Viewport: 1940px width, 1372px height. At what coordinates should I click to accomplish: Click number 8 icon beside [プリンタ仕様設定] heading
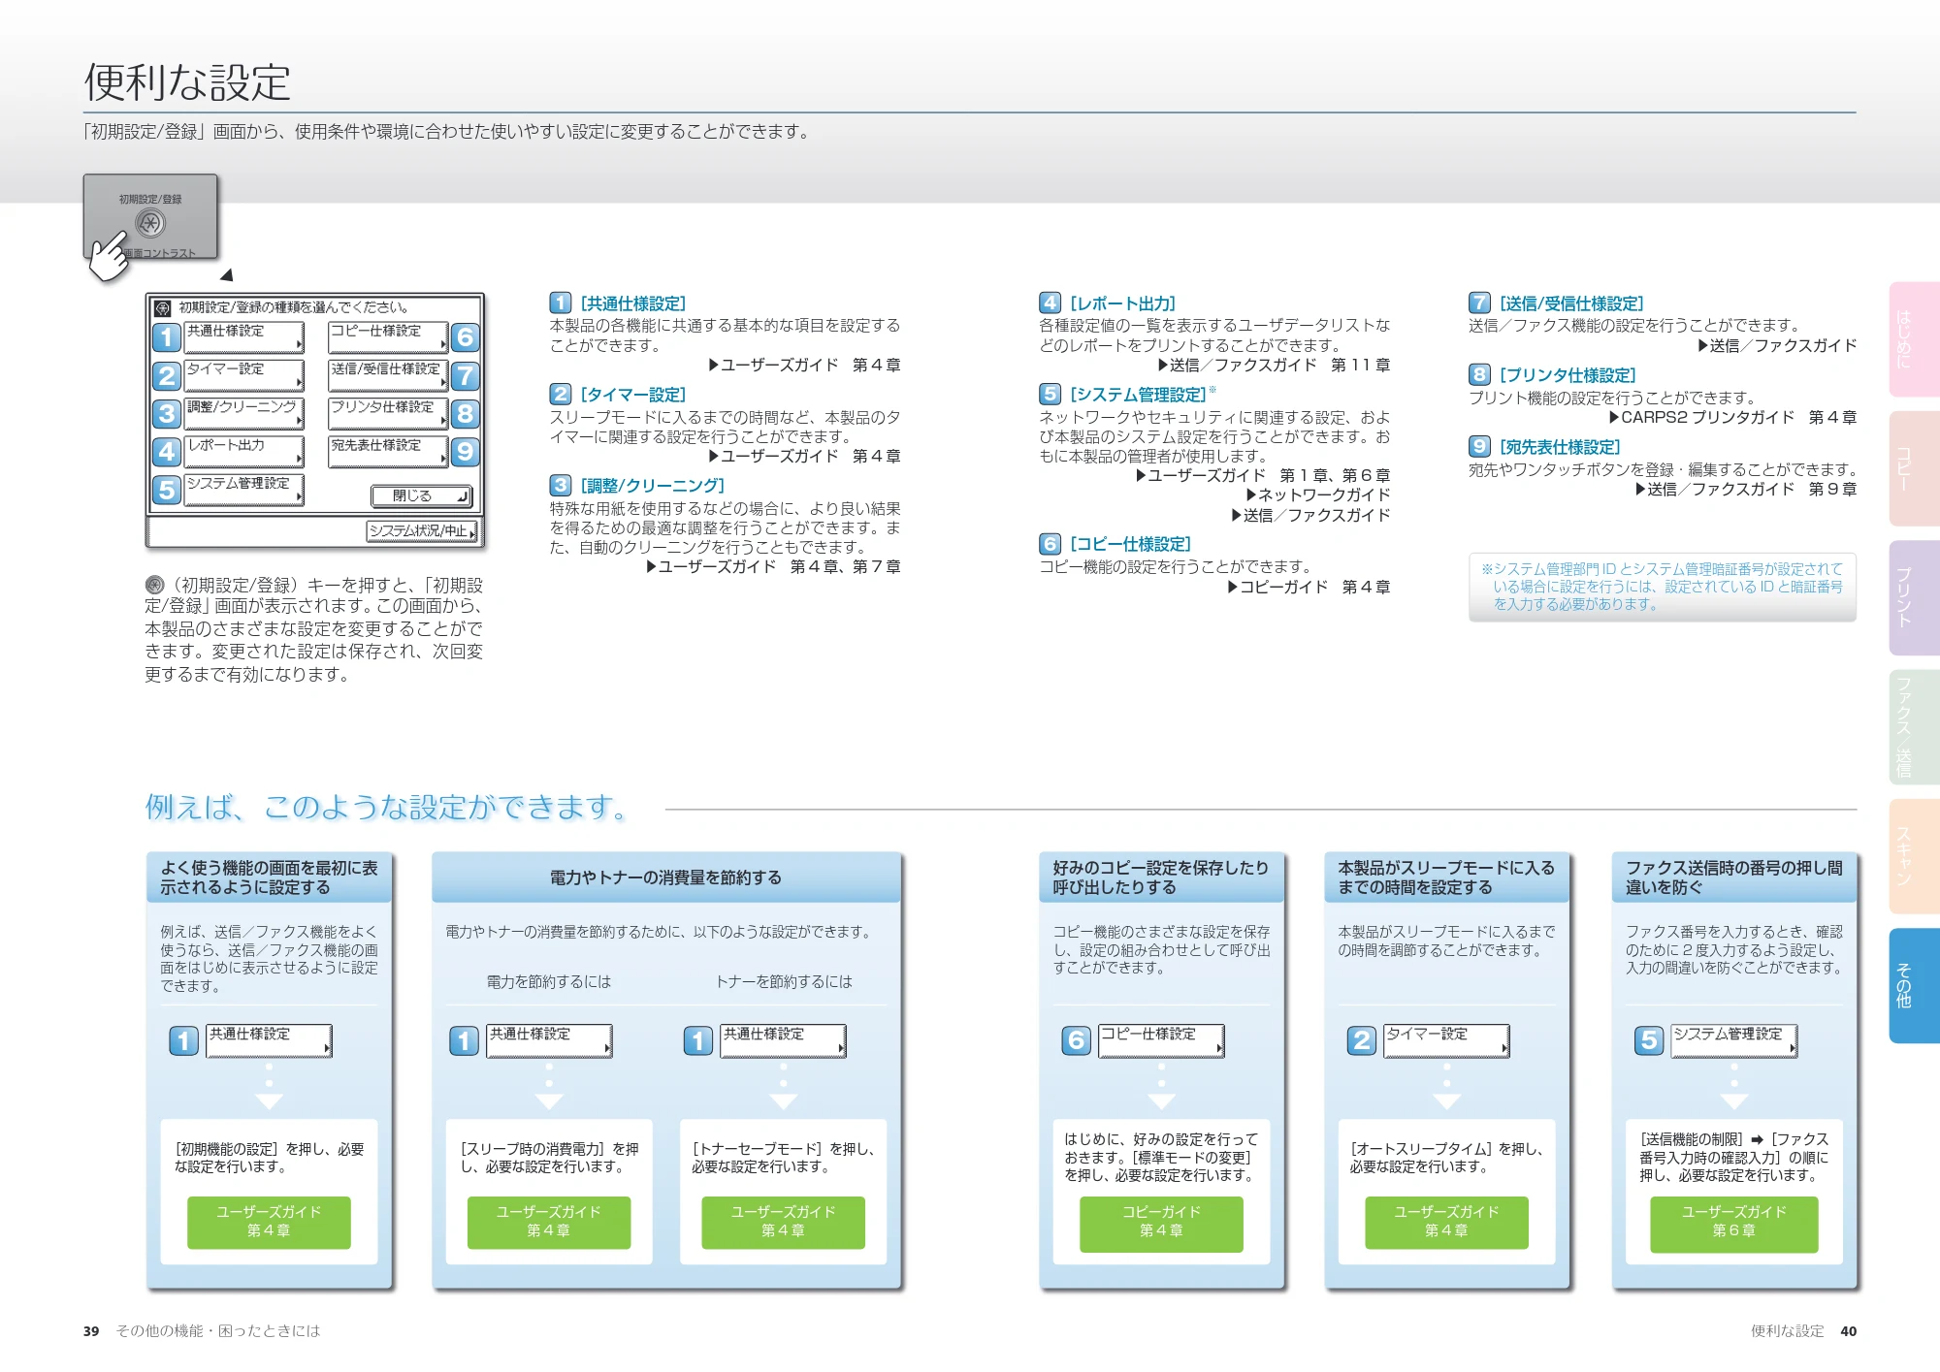1479,374
